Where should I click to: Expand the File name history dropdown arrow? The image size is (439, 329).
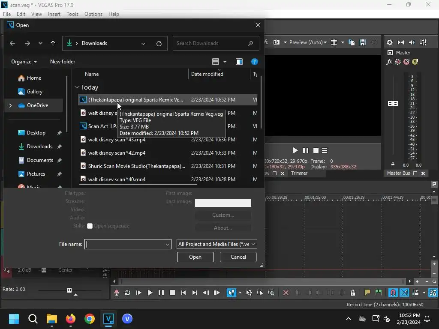pyautogui.click(x=168, y=244)
